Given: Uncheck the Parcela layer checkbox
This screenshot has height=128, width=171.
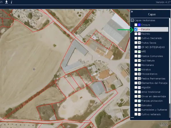Looking at the screenshot, I should [x=136, y=29].
